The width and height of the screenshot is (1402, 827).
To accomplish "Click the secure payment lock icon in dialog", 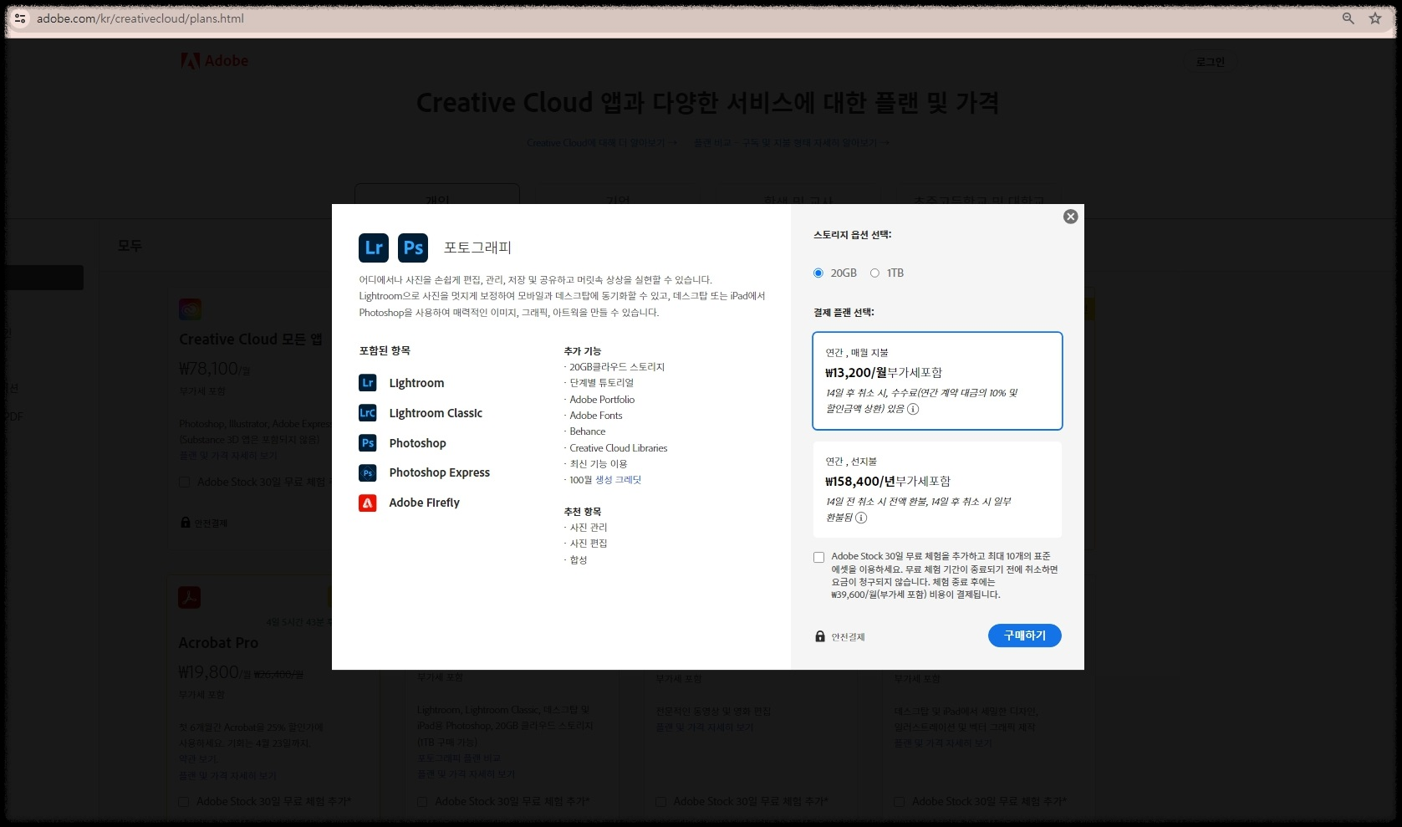I will [x=820, y=636].
